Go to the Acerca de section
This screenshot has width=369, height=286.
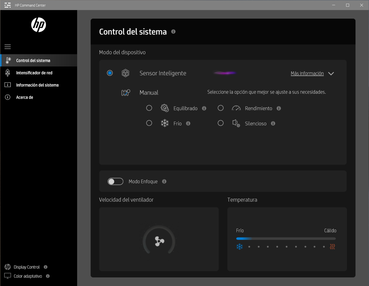click(x=25, y=97)
